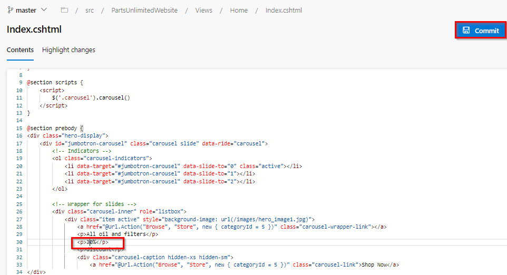Click the hero_image1.jpg background-image line
This screenshot has width=507, height=275.
[x=190, y=219]
